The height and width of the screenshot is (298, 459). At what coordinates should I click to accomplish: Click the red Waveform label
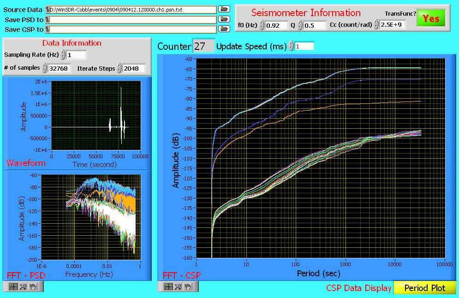(26, 163)
